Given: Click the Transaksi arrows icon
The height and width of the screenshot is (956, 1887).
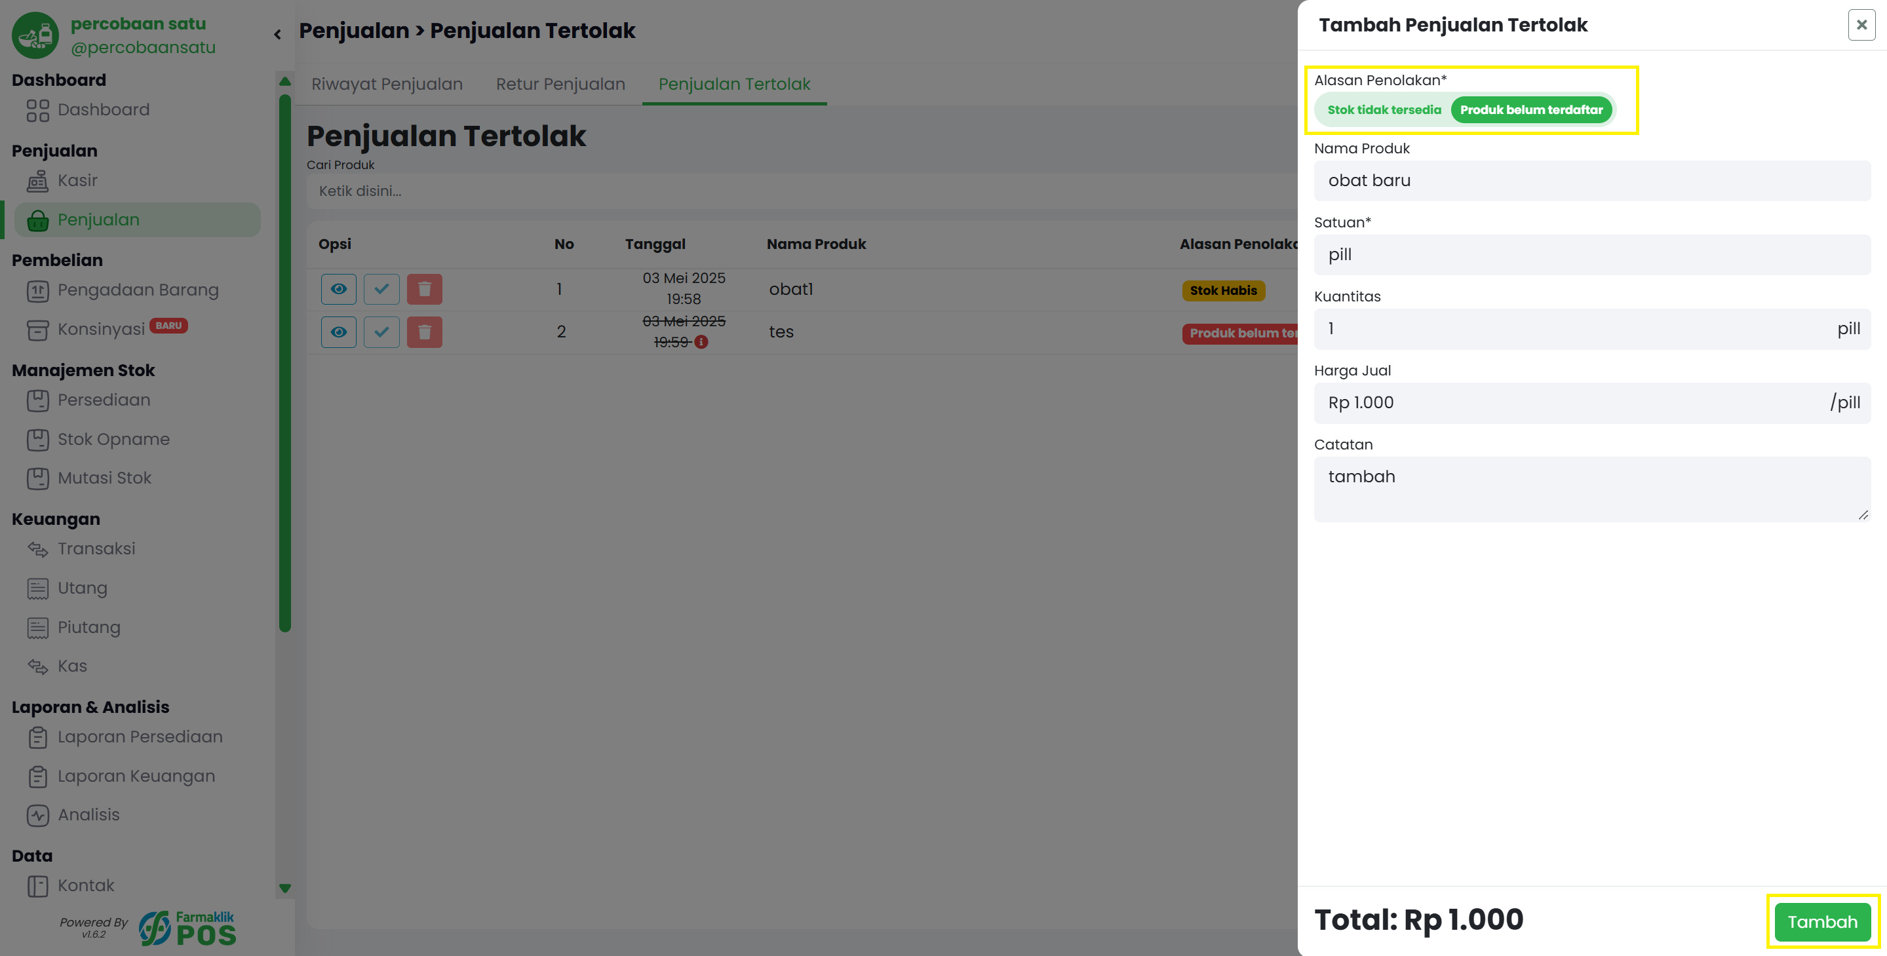Looking at the screenshot, I should 37,550.
